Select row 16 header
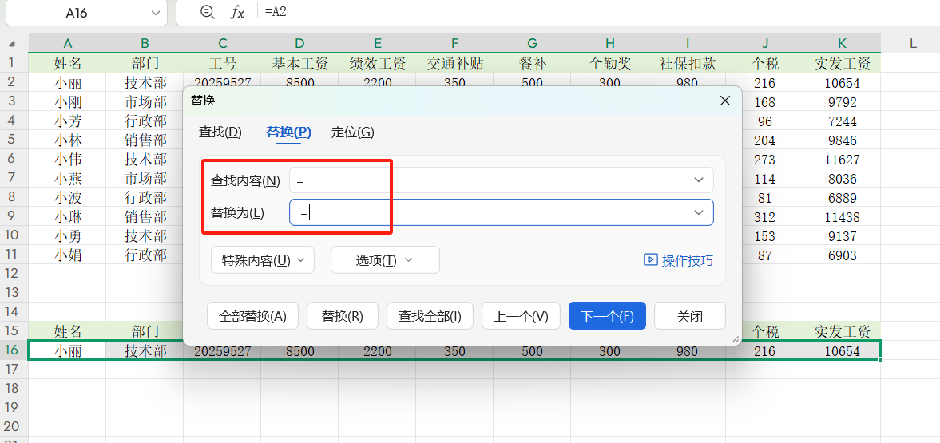Viewport: 940px width, 443px height. 13,350
